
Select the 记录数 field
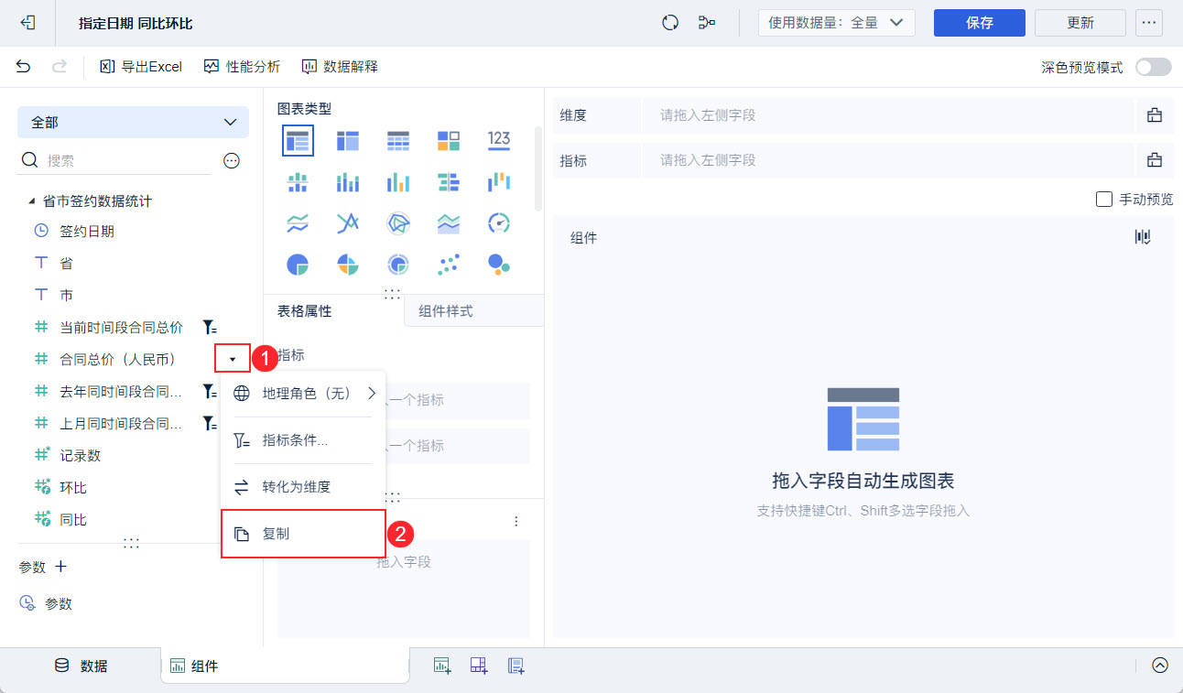tap(81, 455)
